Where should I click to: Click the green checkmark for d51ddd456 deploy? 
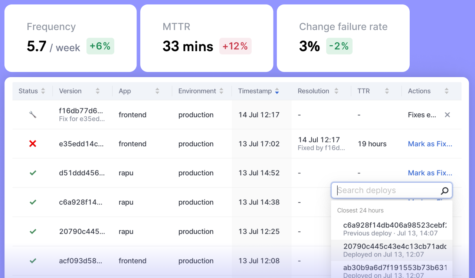pos(33,173)
